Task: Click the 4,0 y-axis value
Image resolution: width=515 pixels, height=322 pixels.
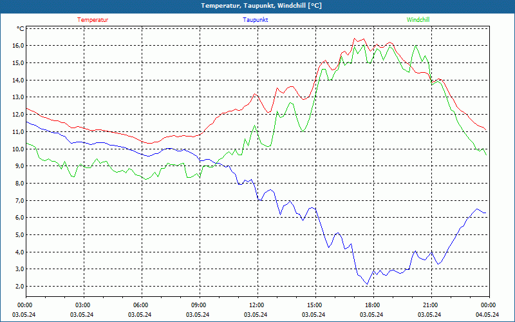Action: [20, 252]
